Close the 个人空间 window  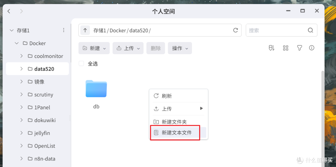(x=317, y=11)
